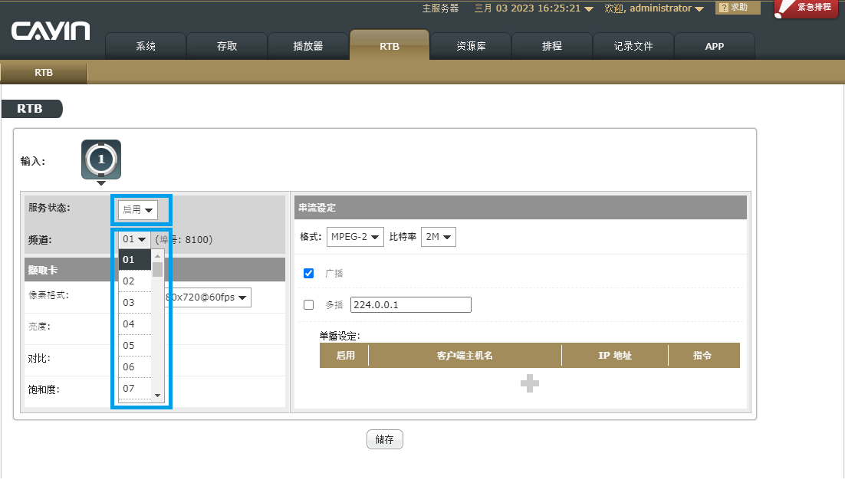
Task: Click the 启用 column header
Action: 345,355
